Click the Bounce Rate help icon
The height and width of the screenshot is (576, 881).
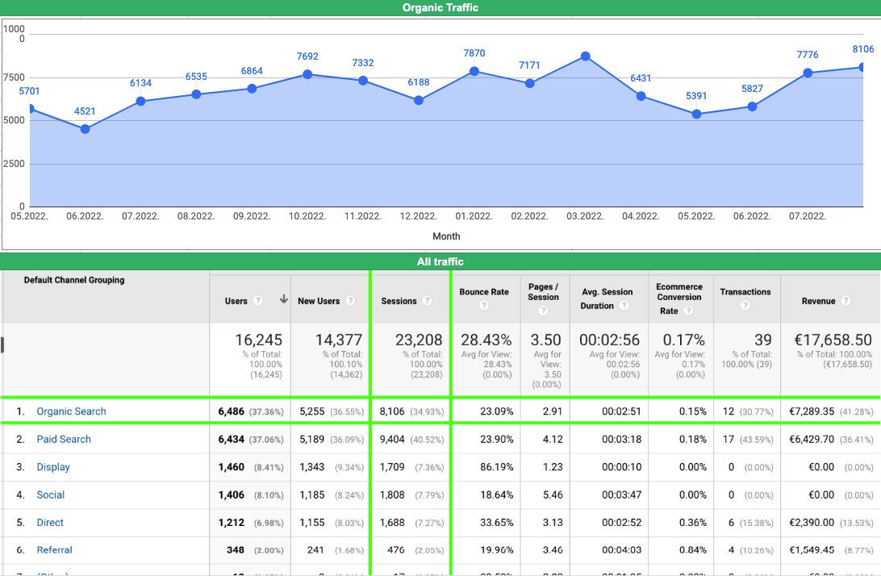coord(484,306)
